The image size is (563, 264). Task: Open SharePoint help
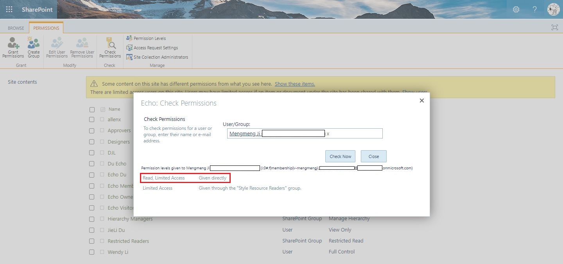click(x=534, y=9)
